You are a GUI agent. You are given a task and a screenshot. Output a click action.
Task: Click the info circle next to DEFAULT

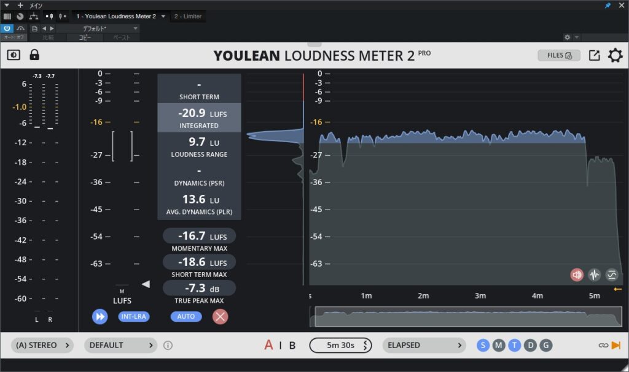coord(168,345)
